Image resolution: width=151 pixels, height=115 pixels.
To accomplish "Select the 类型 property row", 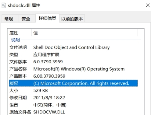I will 73,54.
